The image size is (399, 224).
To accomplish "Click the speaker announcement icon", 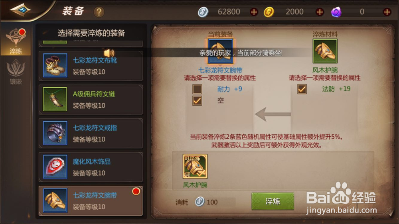I will 109,53.
